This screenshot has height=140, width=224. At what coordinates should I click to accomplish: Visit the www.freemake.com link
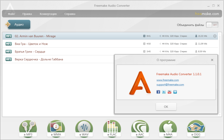[168, 80]
